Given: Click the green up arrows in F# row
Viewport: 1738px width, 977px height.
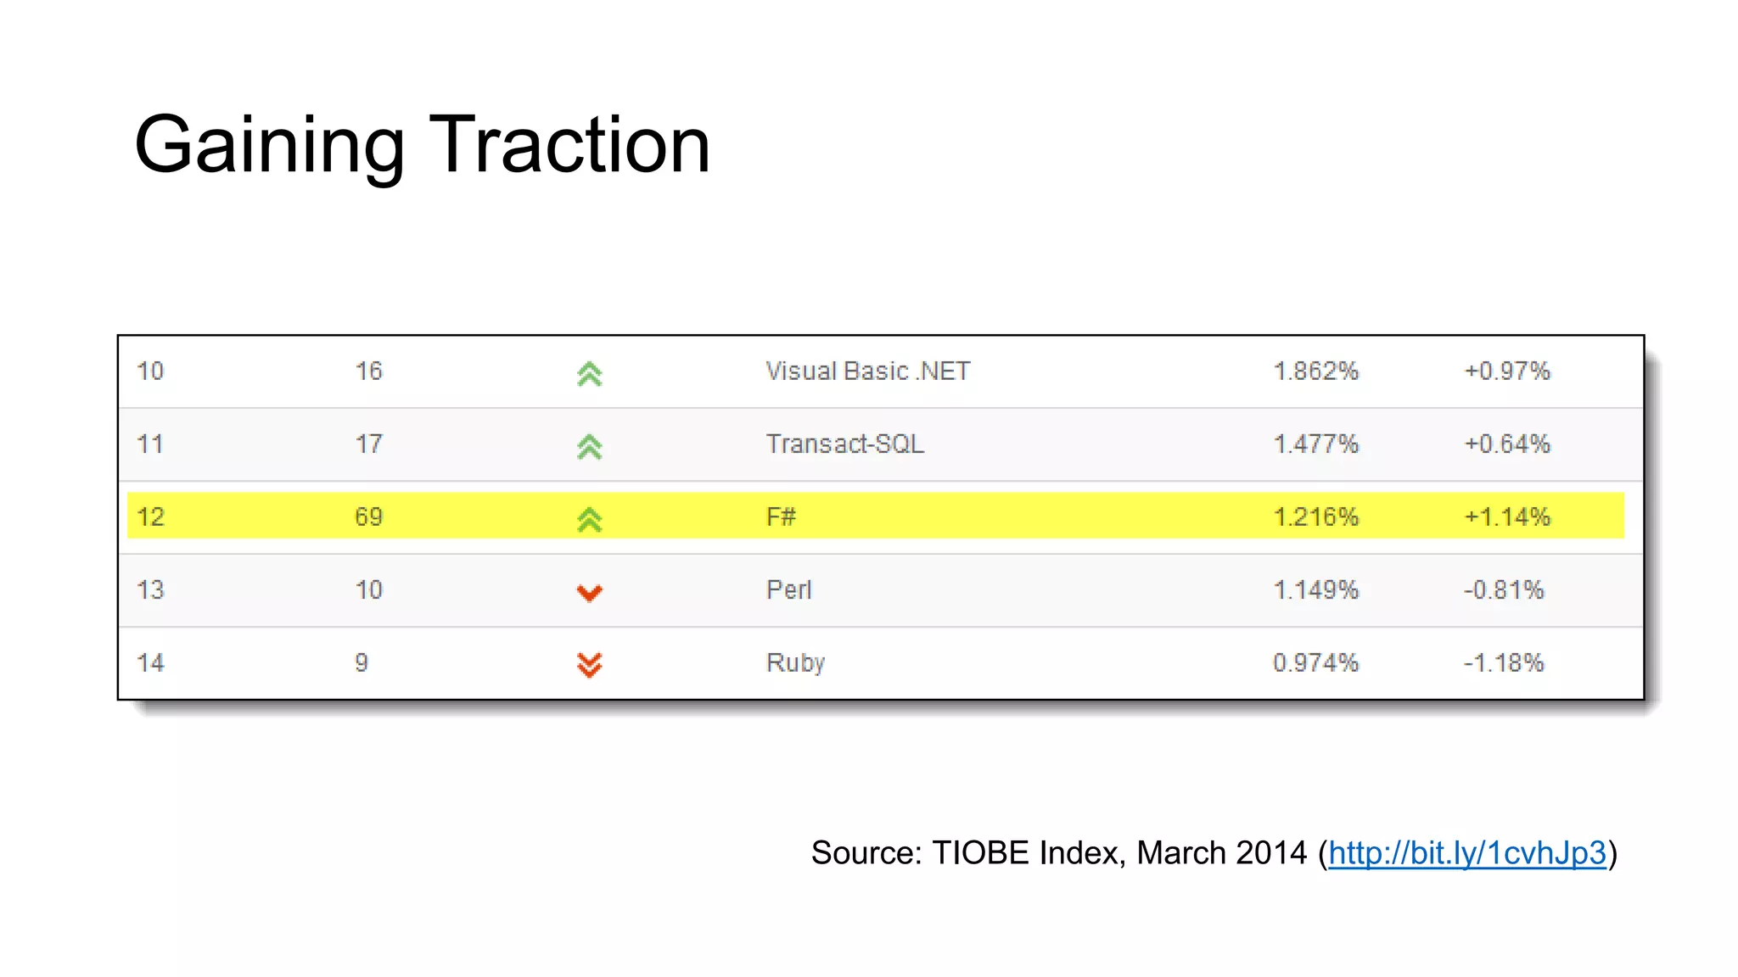Looking at the screenshot, I should click(589, 519).
